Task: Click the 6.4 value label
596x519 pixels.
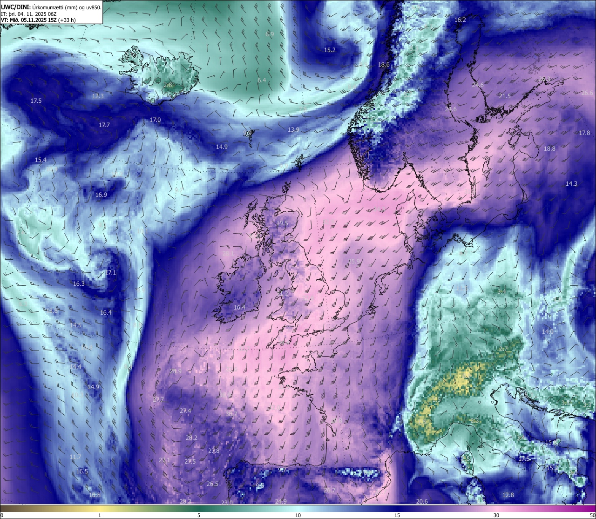Action: tap(262, 80)
